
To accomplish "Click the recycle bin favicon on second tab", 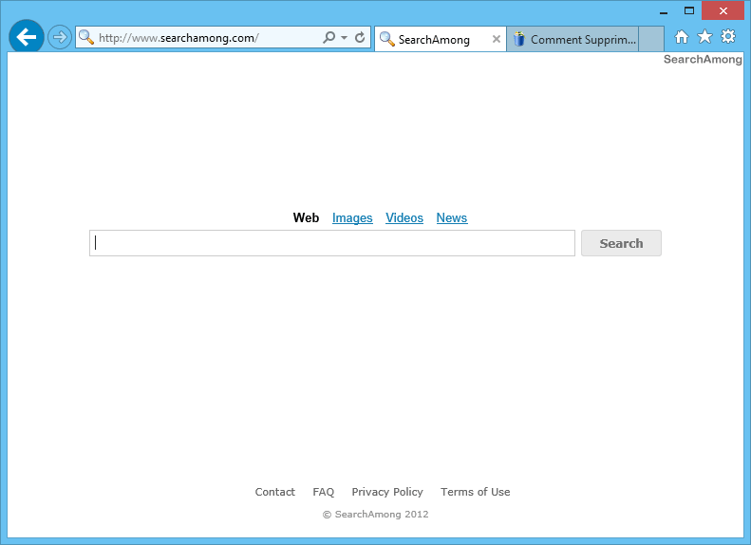I will [x=519, y=39].
